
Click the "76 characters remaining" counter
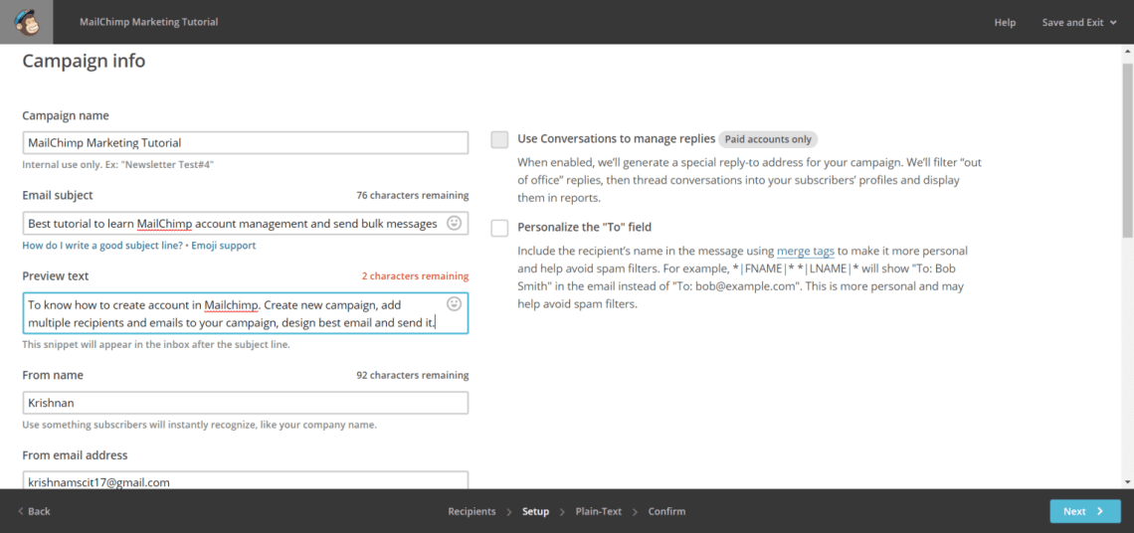coord(412,195)
